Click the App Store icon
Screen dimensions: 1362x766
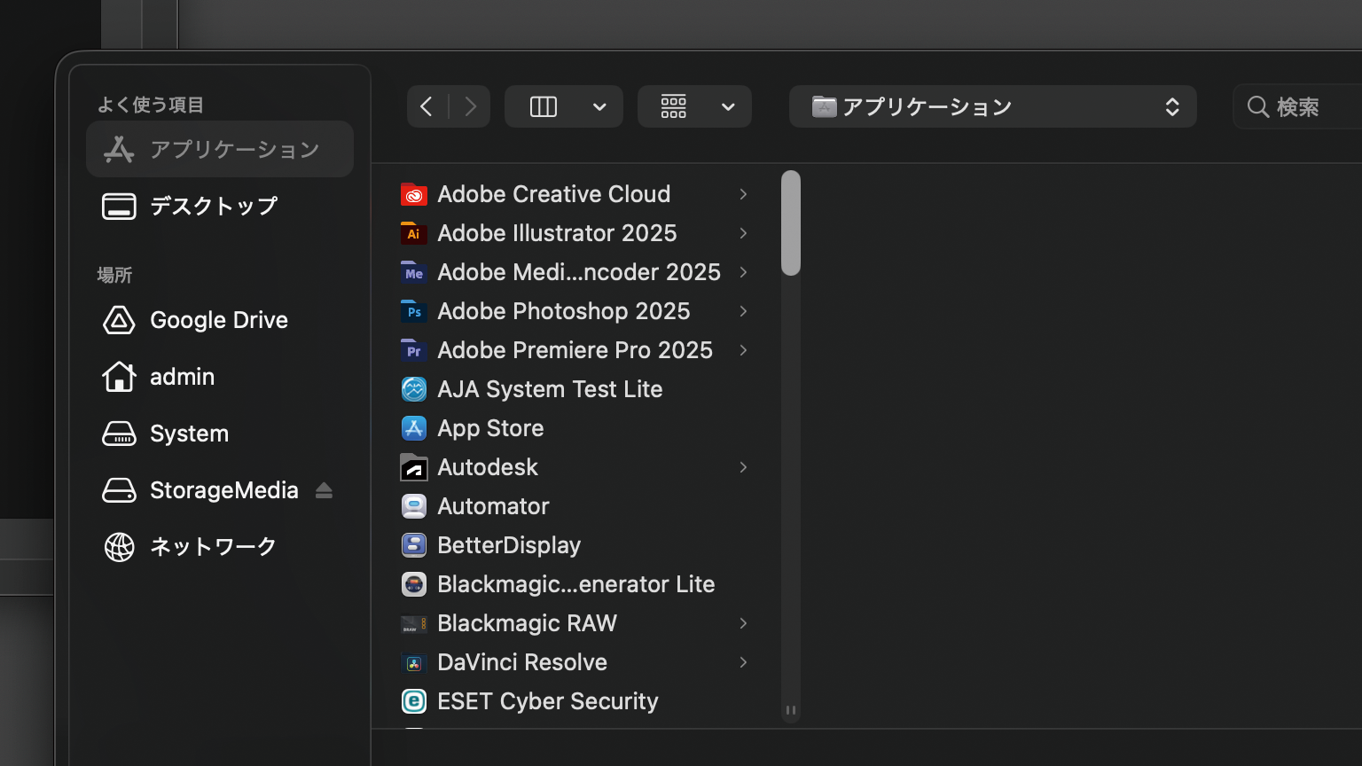413,428
